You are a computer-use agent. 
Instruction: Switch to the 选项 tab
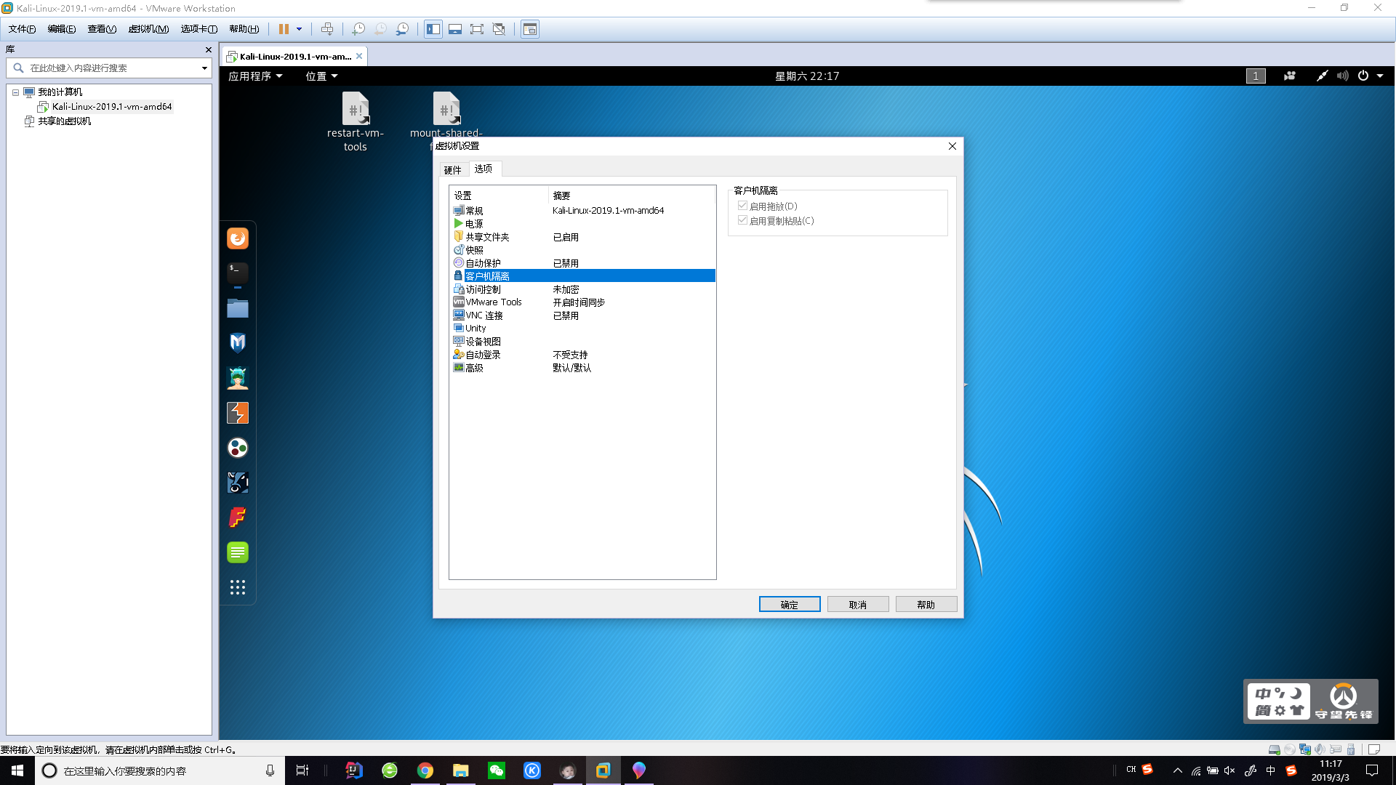(484, 169)
